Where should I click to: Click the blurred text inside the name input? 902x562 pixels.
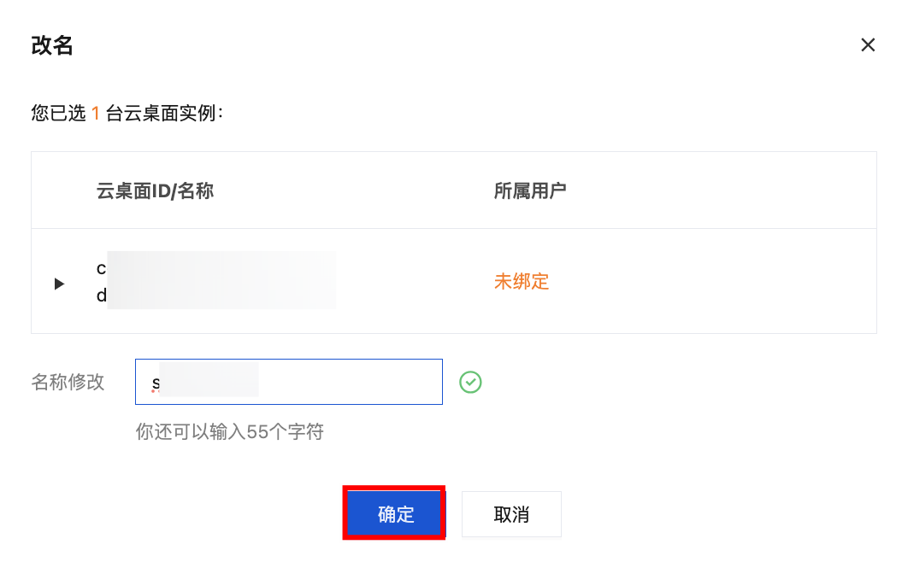(x=209, y=380)
